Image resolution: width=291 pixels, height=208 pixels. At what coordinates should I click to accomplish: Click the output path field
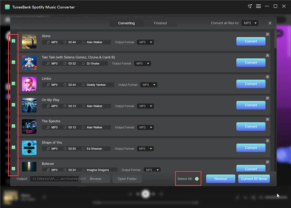55,179
